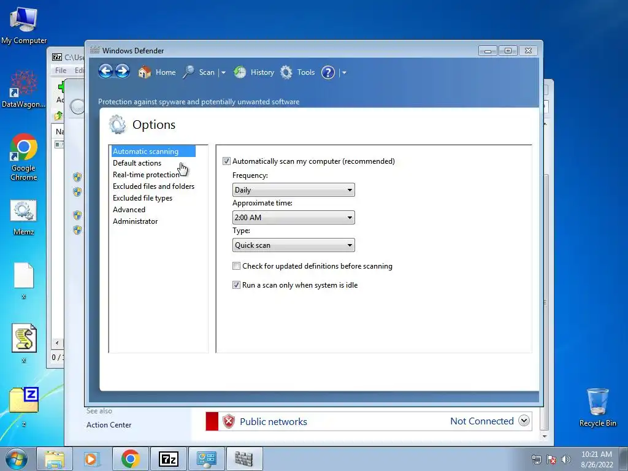Expand Public networks section chevron

tap(524, 421)
